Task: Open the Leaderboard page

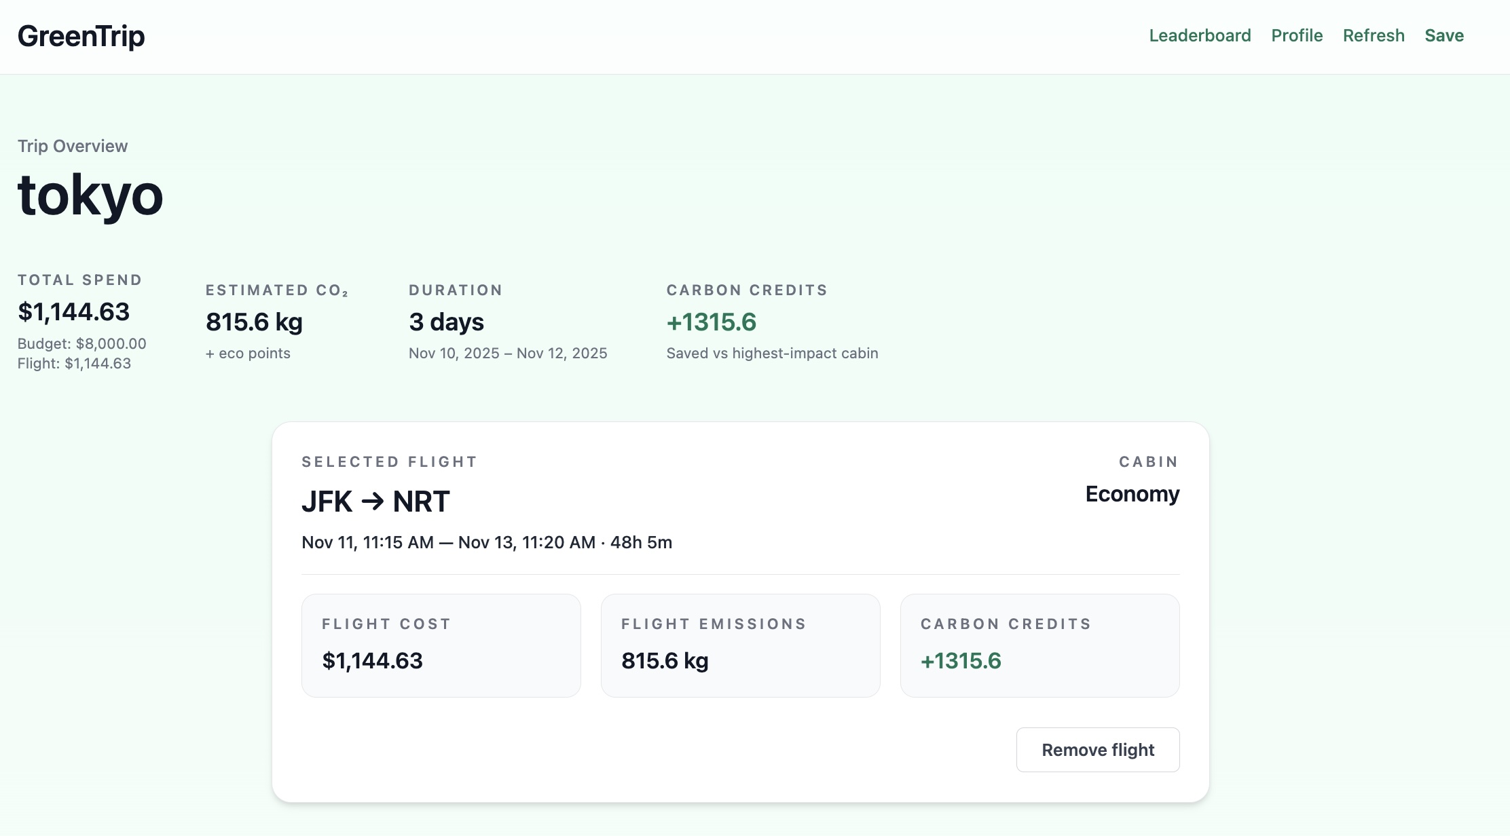Action: 1200,35
